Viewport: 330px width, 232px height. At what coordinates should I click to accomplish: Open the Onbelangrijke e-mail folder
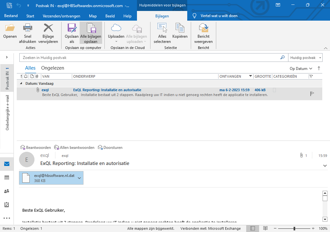point(7,113)
